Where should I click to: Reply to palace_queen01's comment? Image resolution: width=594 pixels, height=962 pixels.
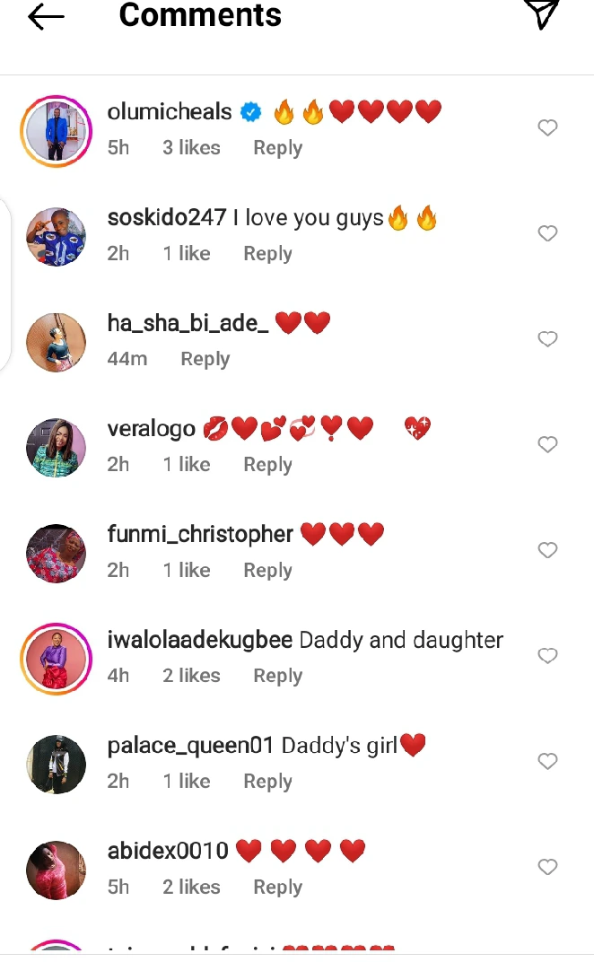pyautogui.click(x=267, y=781)
